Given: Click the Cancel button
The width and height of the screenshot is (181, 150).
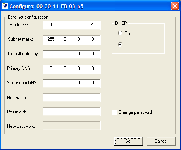Looking at the screenshot, I should tap(161, 141).
